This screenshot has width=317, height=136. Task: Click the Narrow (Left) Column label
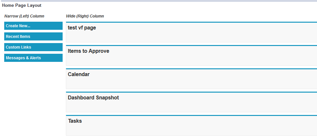click(x=24, y=16)
